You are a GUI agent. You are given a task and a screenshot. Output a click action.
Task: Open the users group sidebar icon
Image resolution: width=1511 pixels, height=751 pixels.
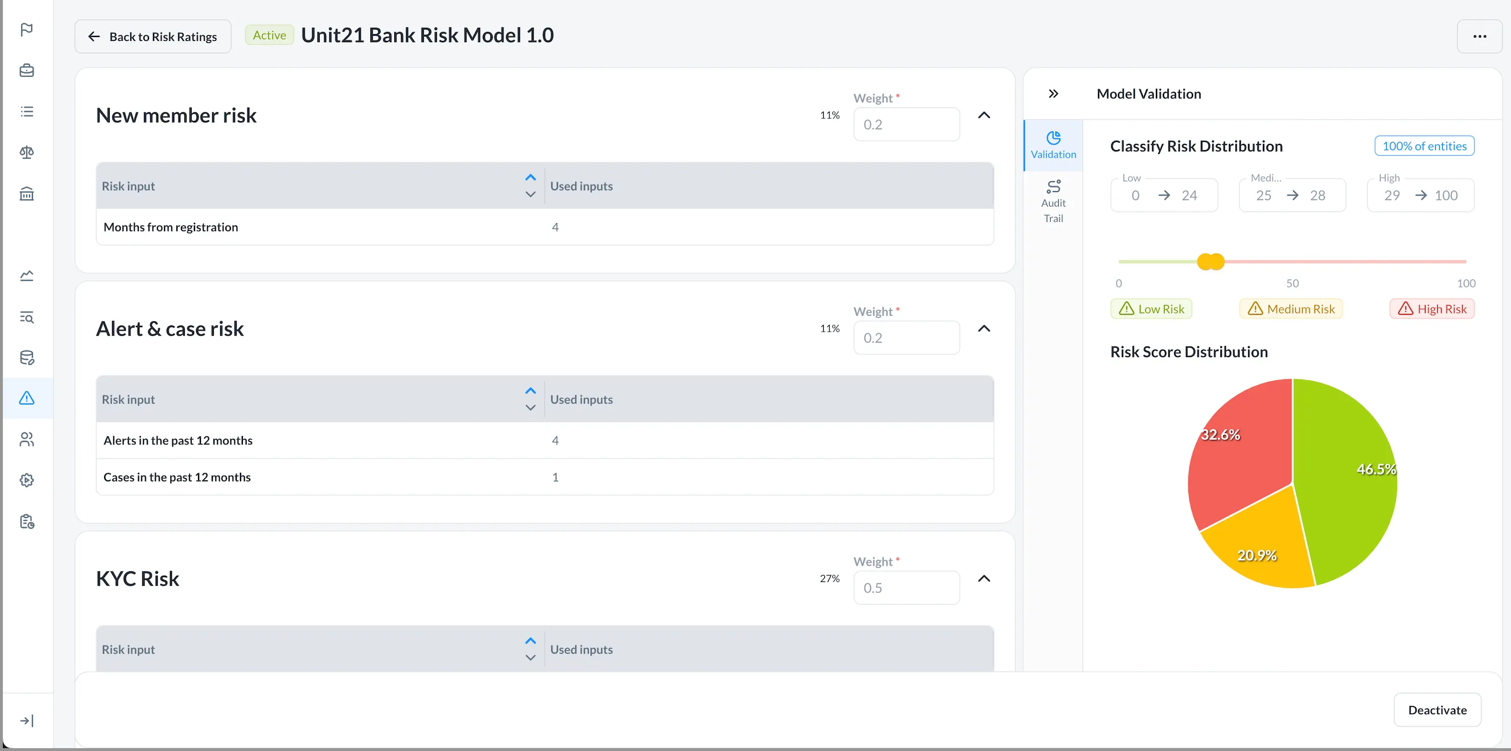[x=26, y=439]
